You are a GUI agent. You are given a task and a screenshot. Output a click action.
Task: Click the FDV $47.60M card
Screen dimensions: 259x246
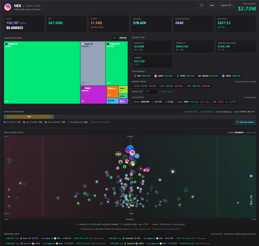(67, 24)
